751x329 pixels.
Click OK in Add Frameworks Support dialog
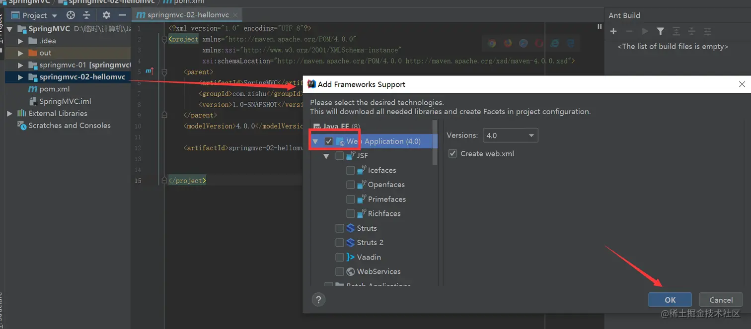670,299
